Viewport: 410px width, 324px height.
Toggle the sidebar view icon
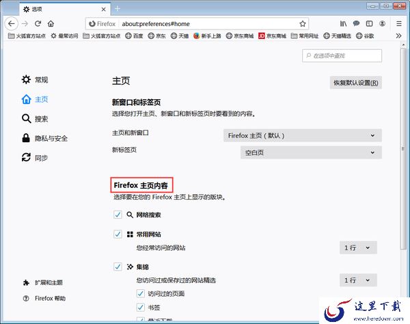point(369,24)
